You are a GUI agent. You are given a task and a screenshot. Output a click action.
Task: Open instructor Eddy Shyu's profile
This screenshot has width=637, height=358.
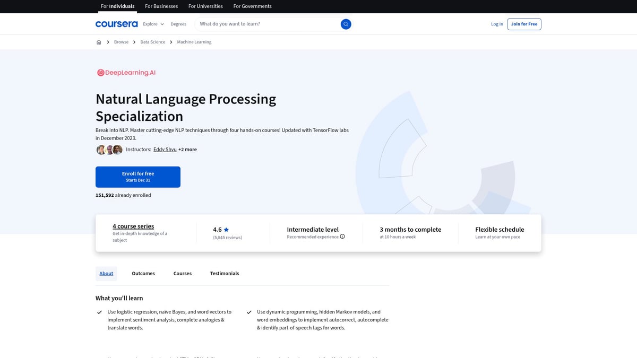pyautogui.click(x=165, y=150)
